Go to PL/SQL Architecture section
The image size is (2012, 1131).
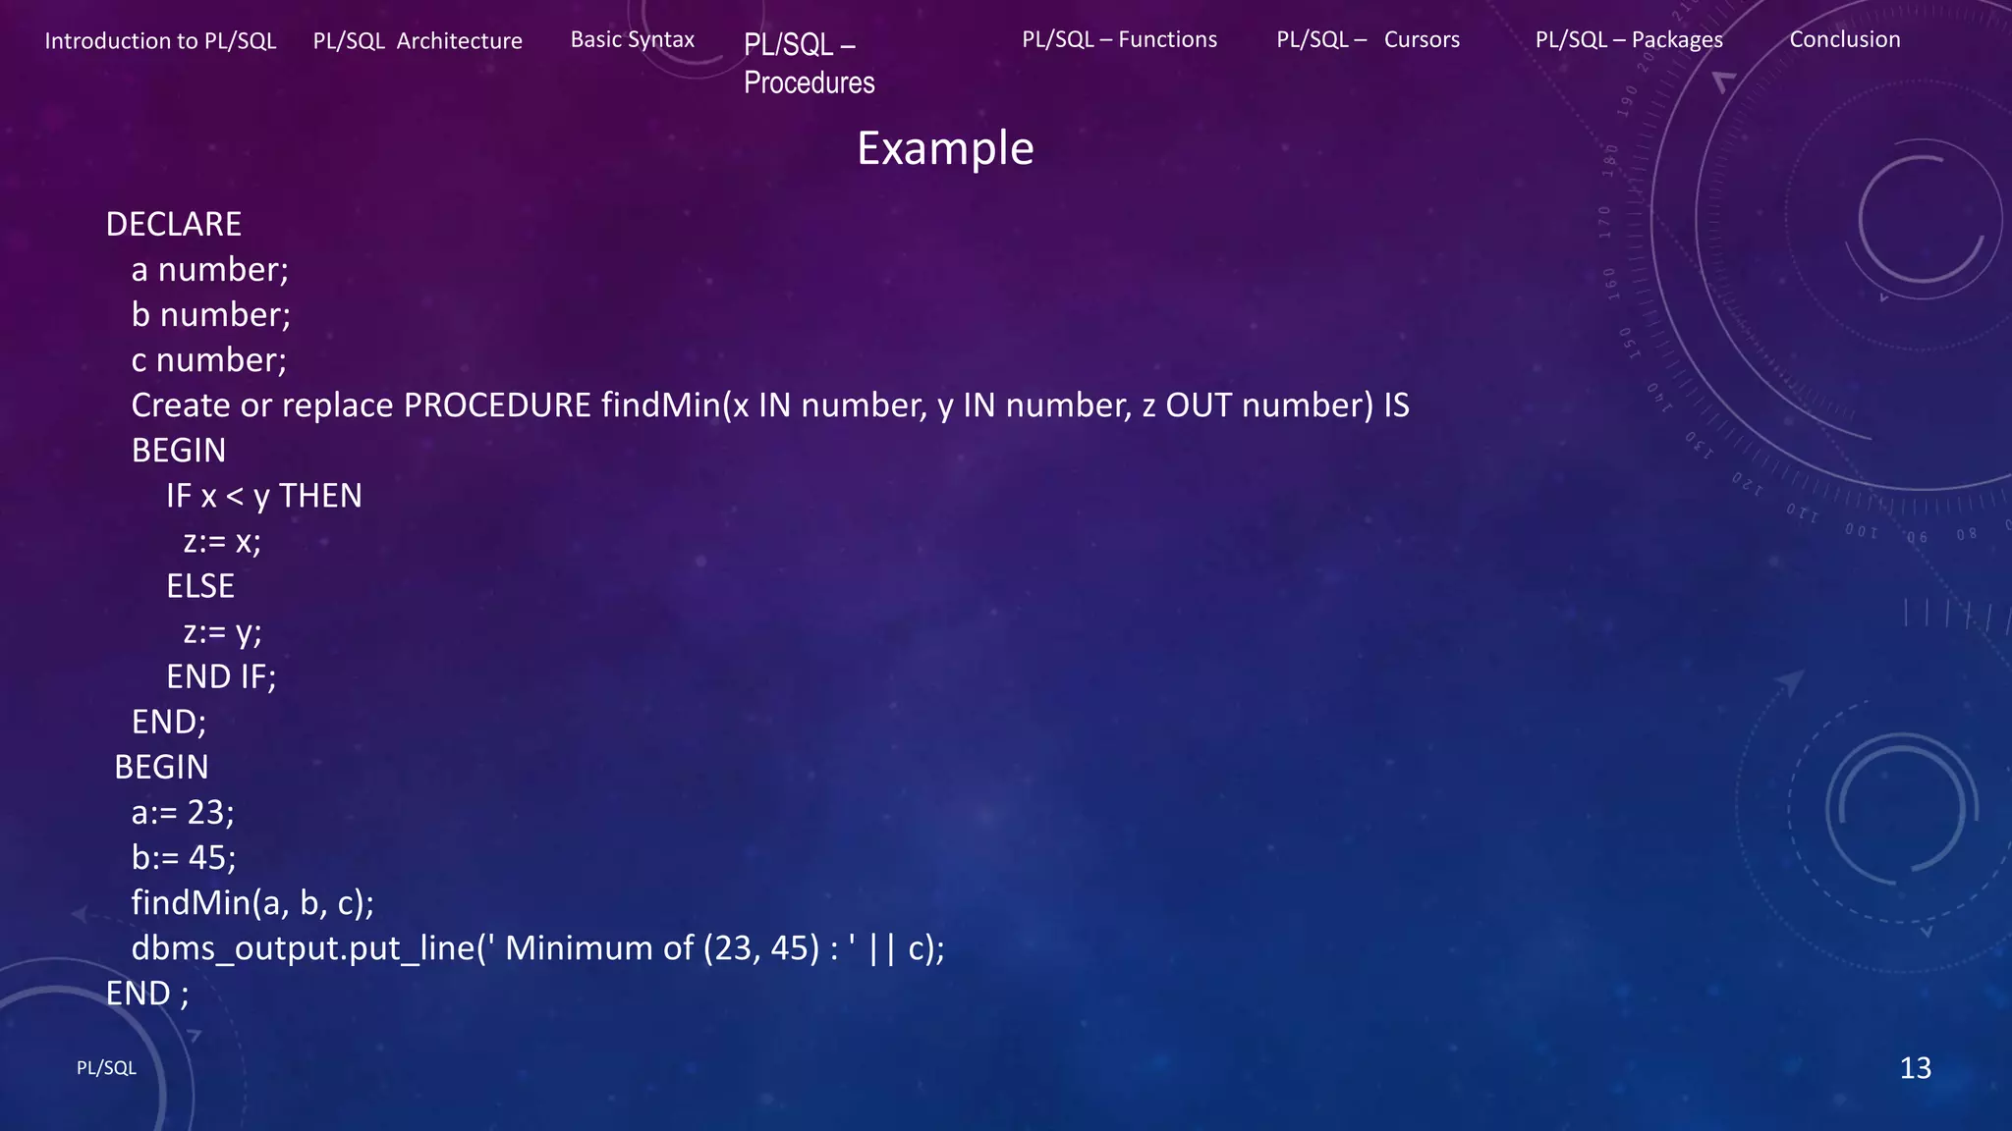pyautogui.click(x=418, y=41)
